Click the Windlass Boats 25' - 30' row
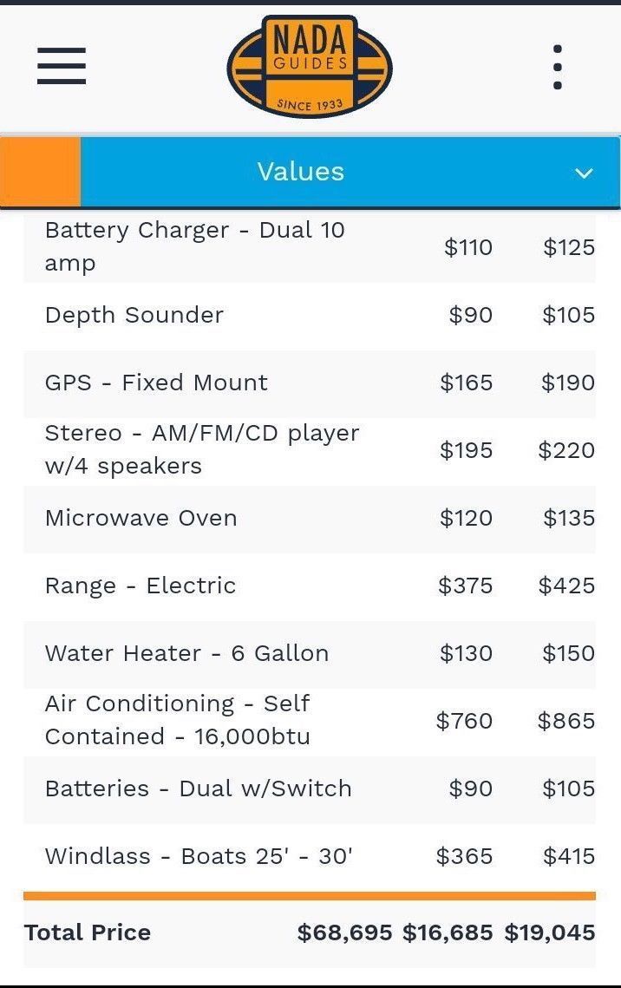 310,857
